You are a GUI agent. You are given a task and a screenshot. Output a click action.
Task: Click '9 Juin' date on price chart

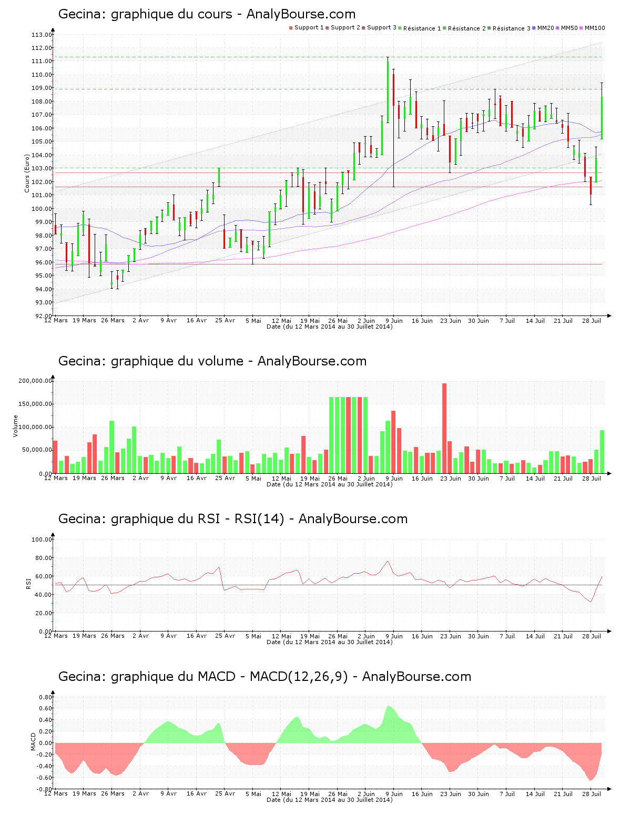pos(394,321)
